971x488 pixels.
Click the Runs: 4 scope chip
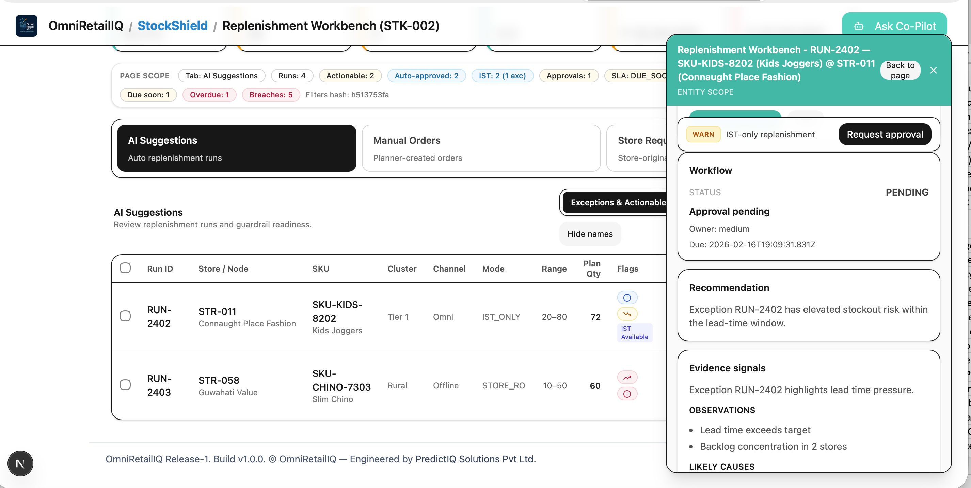[x=292, y=76]
